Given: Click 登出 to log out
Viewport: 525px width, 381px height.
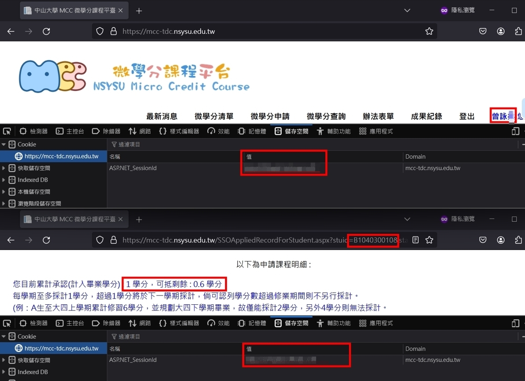Looking at the screenshot, I should 467,116.
